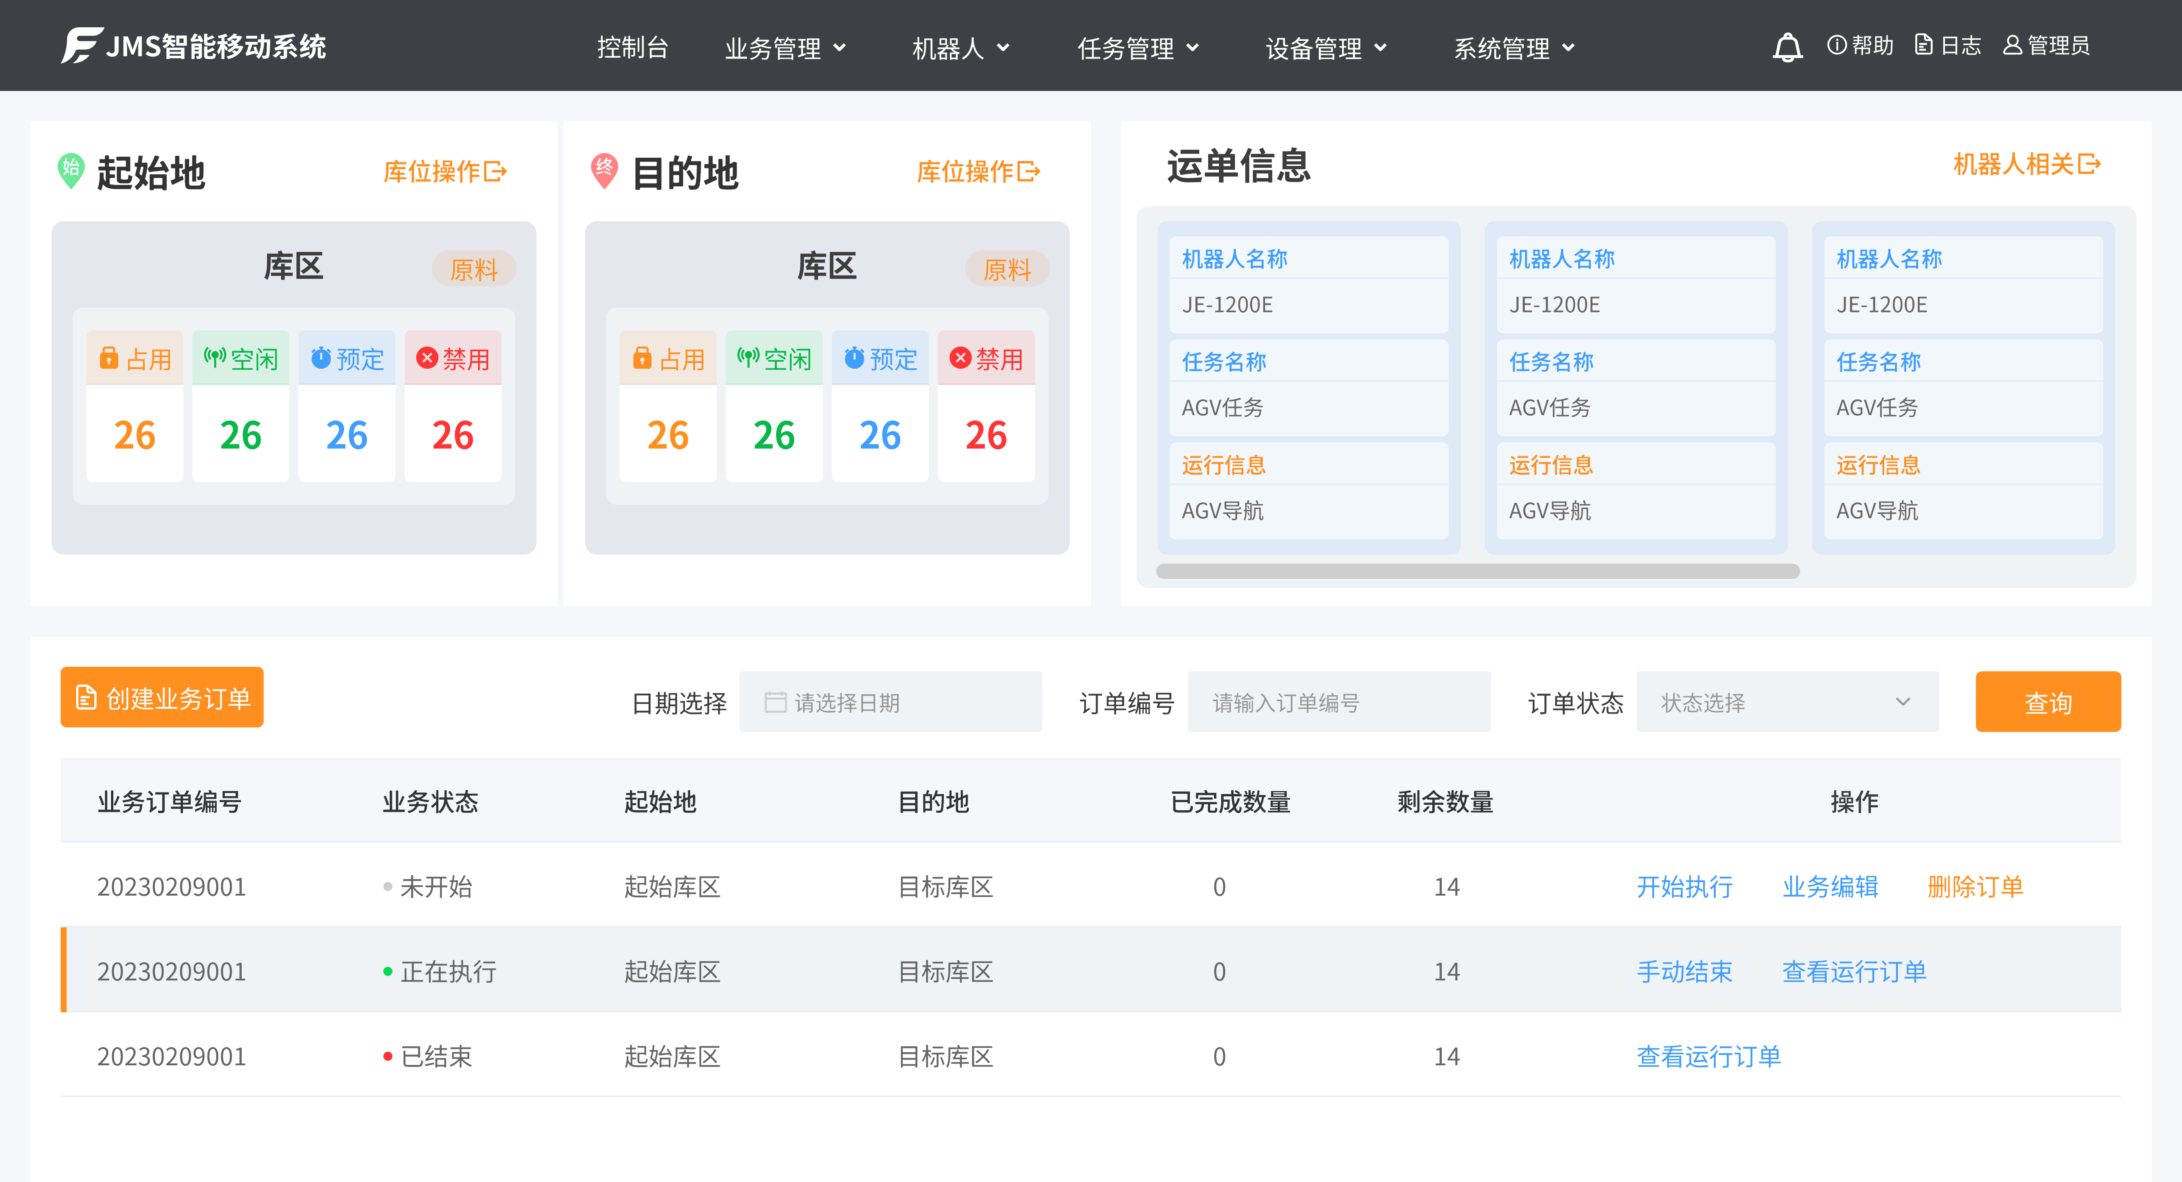Click export icon next to 机器人相关

2090,164
